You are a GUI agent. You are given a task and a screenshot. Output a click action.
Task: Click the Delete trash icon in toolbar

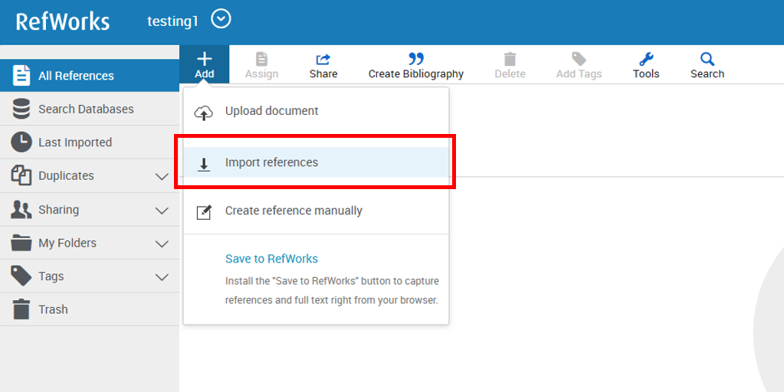click(510, 60)
